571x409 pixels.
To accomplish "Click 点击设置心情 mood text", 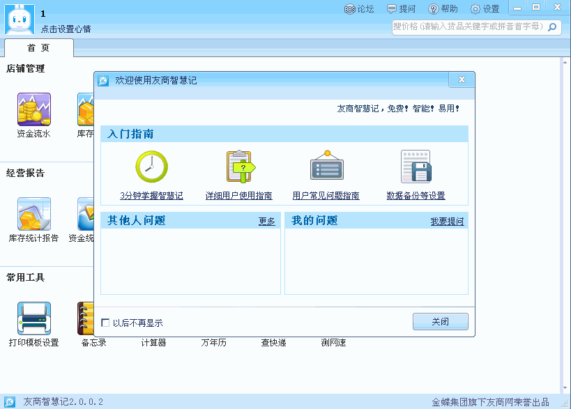I will [x=66, y=29].
